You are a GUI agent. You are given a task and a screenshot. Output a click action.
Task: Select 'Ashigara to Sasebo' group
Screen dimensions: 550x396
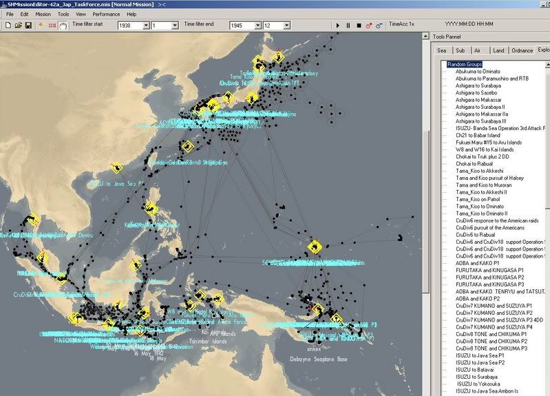point(476,93)
